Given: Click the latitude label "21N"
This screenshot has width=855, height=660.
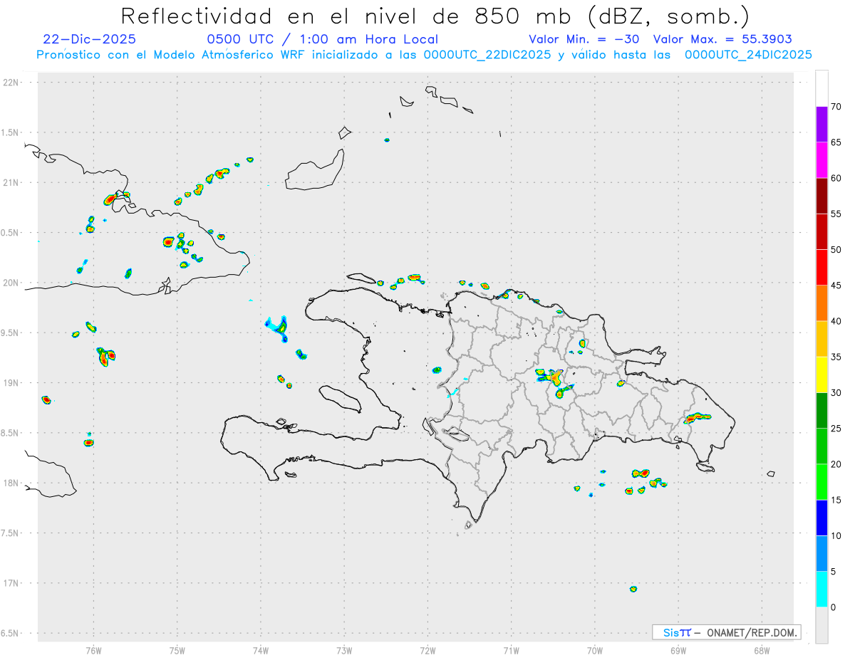Looking at the screenshot, I should coord(12,183).
